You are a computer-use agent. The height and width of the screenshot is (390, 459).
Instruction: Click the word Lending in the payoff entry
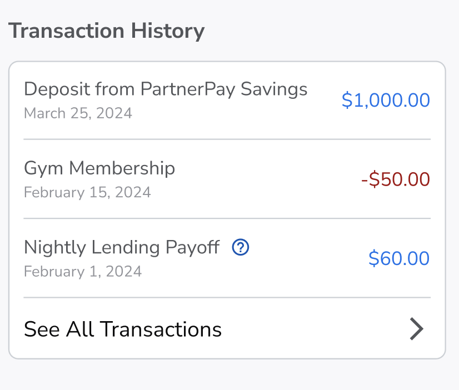[129, 247]
